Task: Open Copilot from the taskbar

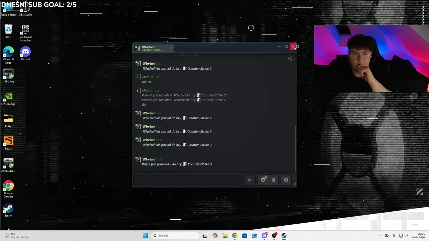Action: [x=215, y=236]
